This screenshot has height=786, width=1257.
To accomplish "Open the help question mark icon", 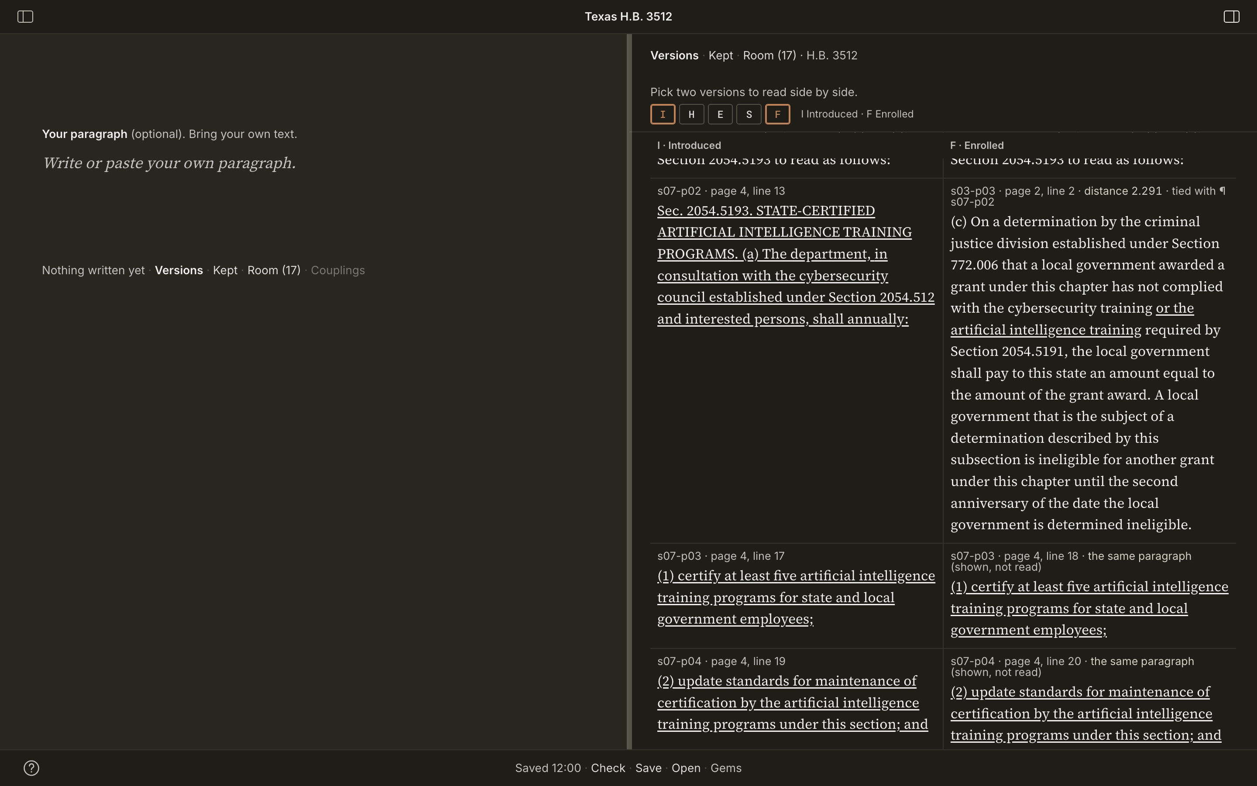I will (31, 768).
